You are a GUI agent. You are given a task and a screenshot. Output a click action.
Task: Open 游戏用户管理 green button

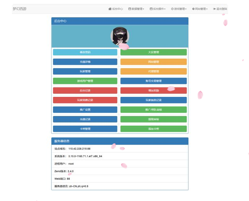click(85, 81)
